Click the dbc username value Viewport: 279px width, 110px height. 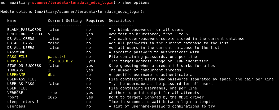tap(51, 75)
